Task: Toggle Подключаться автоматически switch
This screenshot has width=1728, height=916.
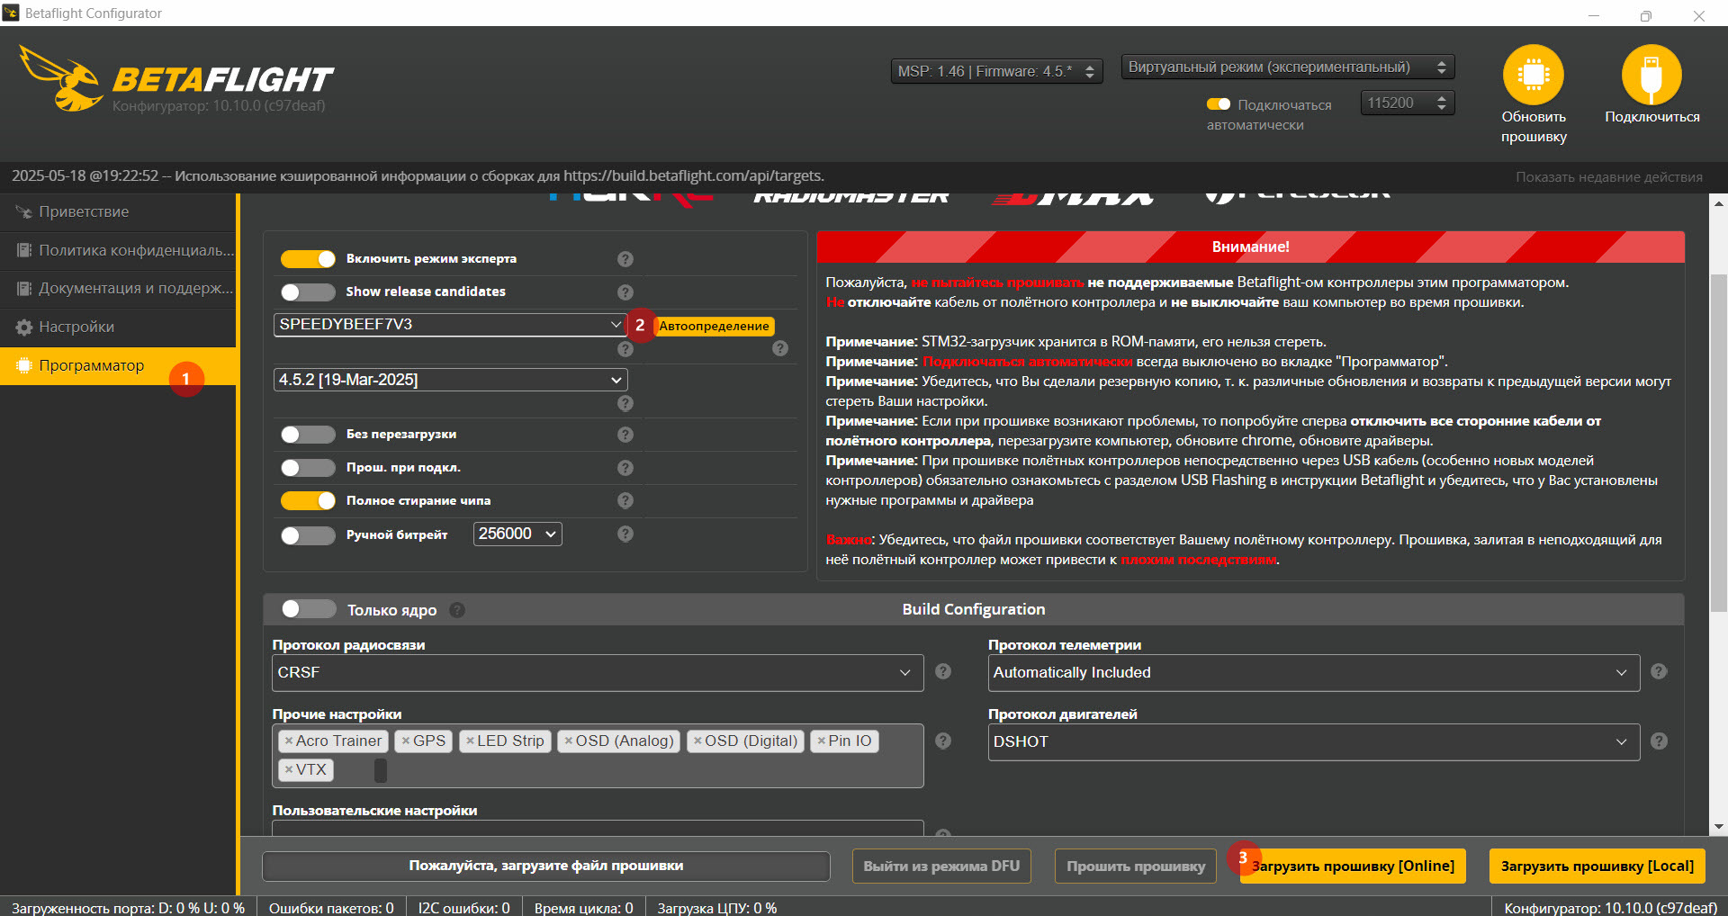Action: coord(1219,104)
